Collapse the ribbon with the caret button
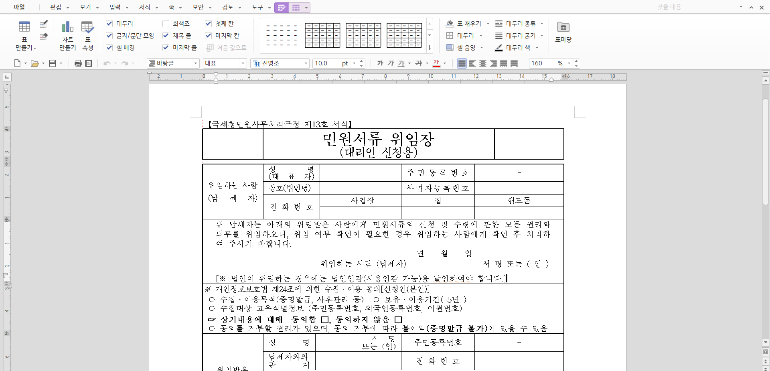 pyautogui.click(x=751, y=7)
